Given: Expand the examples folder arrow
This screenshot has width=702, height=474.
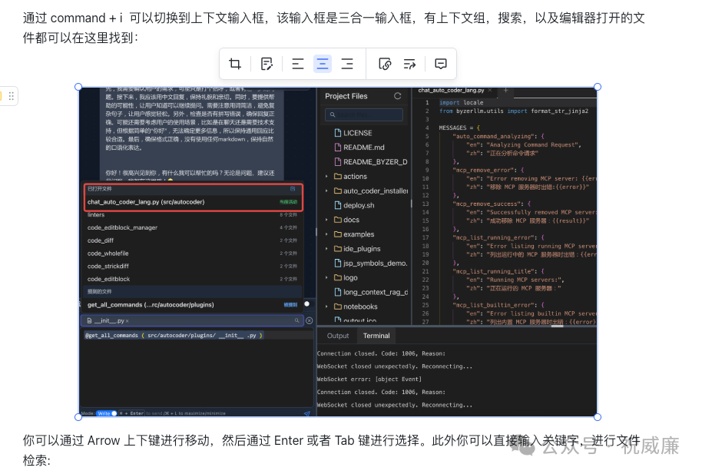Looking at the screenshot, I should (327, 234).
